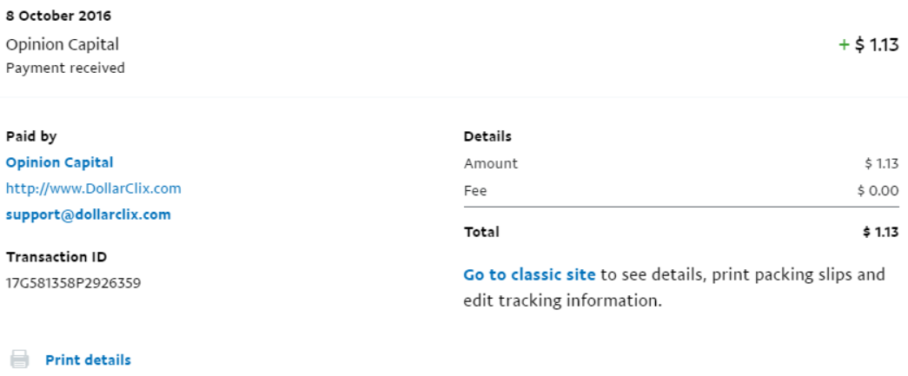Open the Opinion Capital payer link

60,162
